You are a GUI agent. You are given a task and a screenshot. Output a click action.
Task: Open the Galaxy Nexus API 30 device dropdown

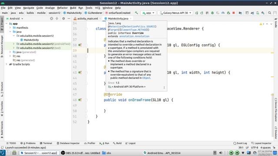pyautogui.click(x=175, y=13)
